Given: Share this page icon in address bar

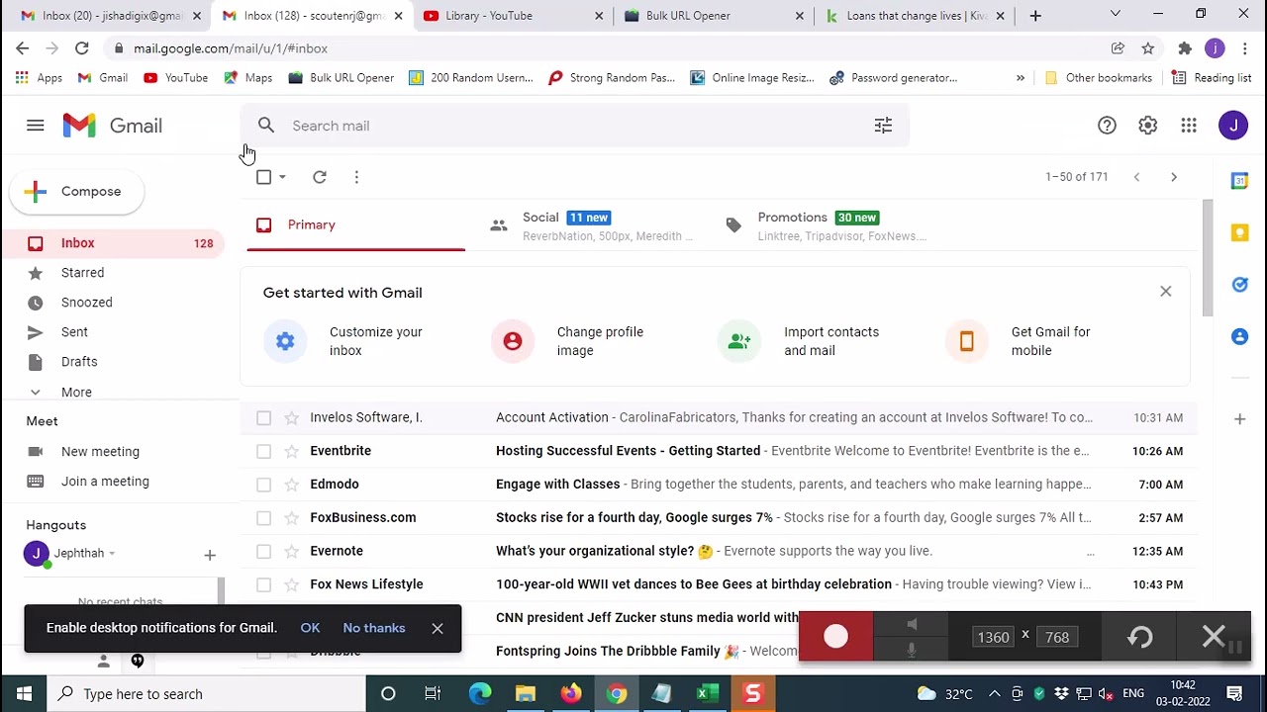Looking at the screenshot, I should (1118, 48).
